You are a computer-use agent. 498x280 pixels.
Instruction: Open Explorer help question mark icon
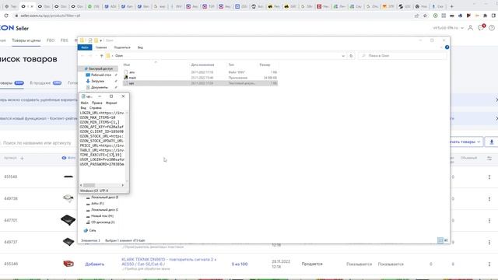(x=447, y=47)
